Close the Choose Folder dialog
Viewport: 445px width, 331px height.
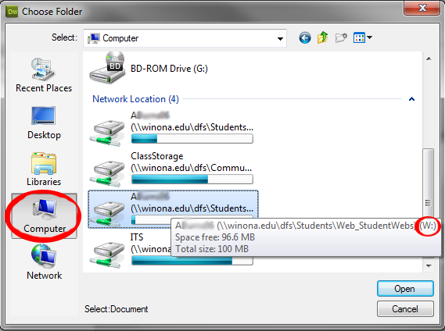pos(422,8)
